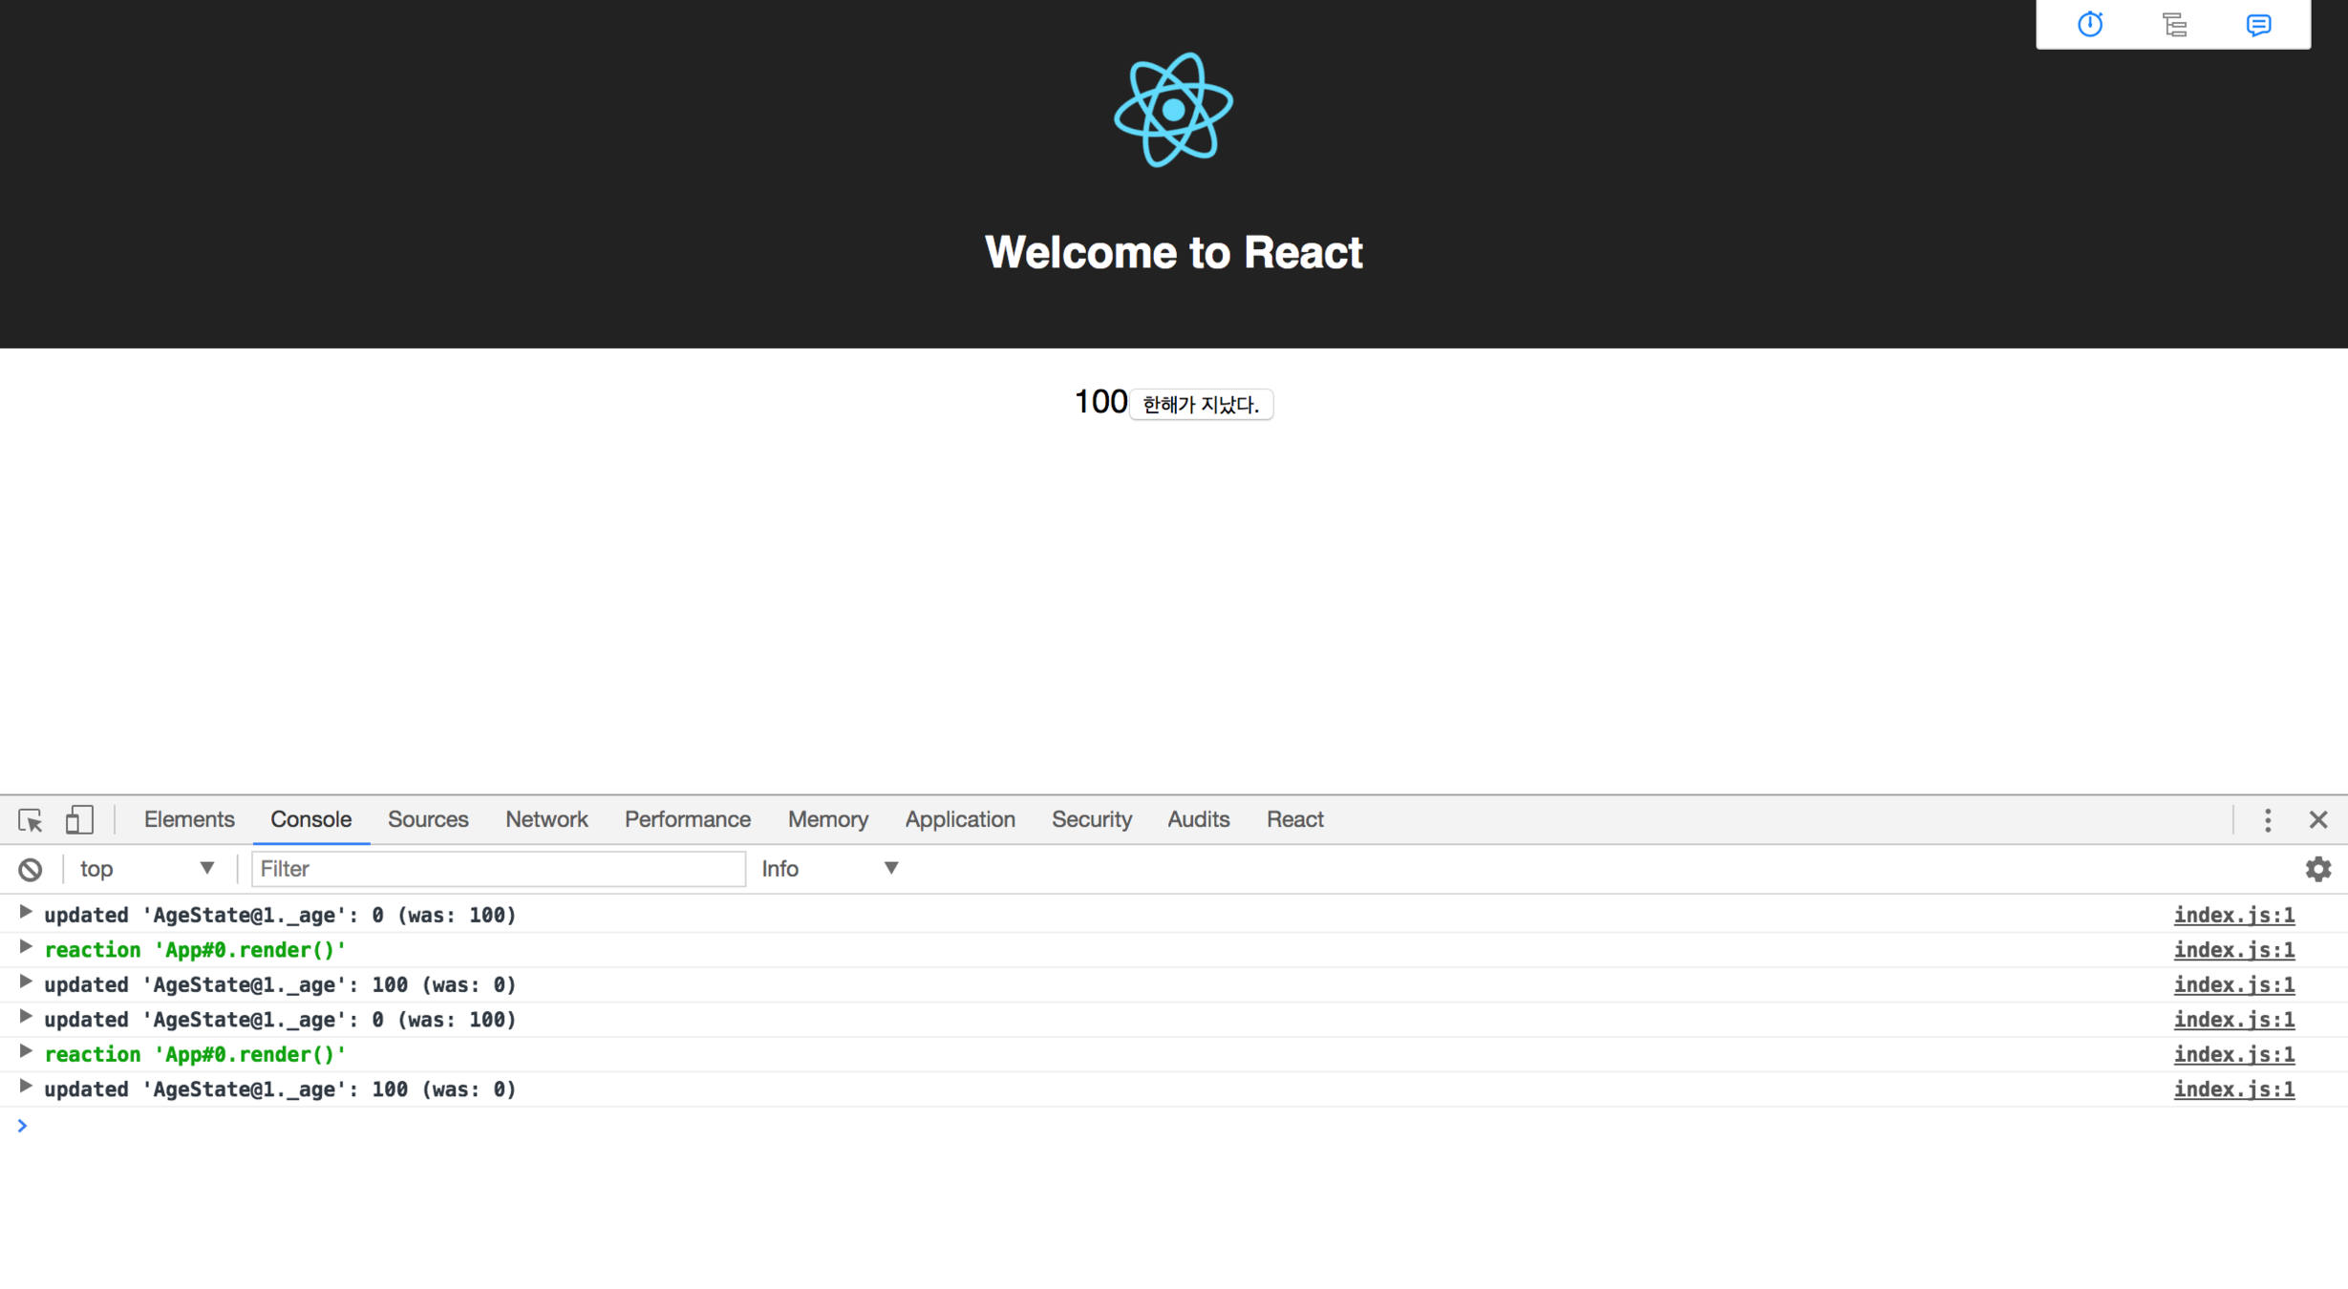The height and width of the screenshot is (1289, 2348).
Task: Toggle the mobx devtools dependency tree icon
Action: tap(2174, 25)
